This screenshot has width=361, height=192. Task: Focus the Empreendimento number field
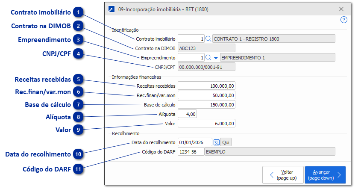(191, 58)
